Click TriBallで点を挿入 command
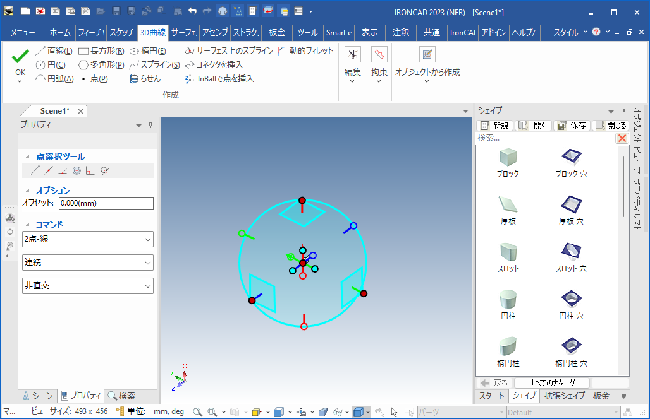 point(219,79)
